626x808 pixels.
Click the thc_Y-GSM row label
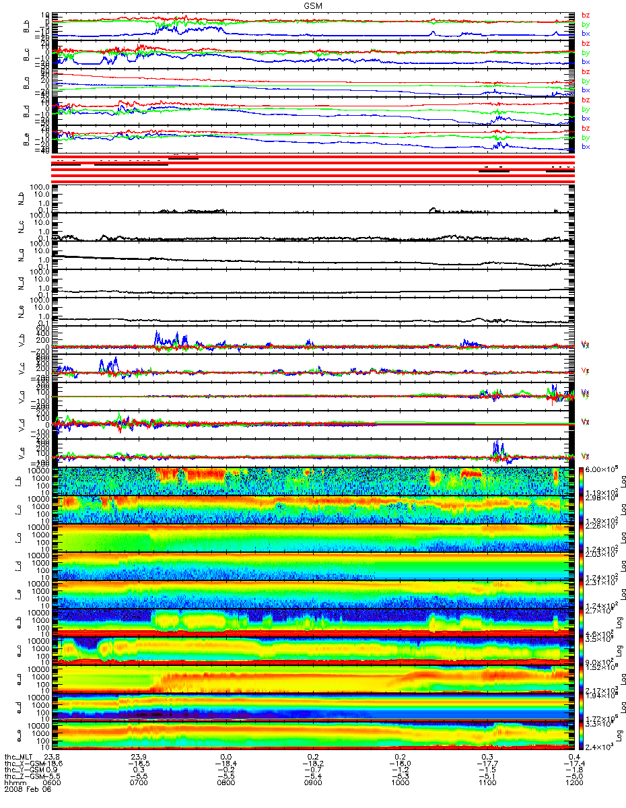pyautogui.click(x=23, y=770)
